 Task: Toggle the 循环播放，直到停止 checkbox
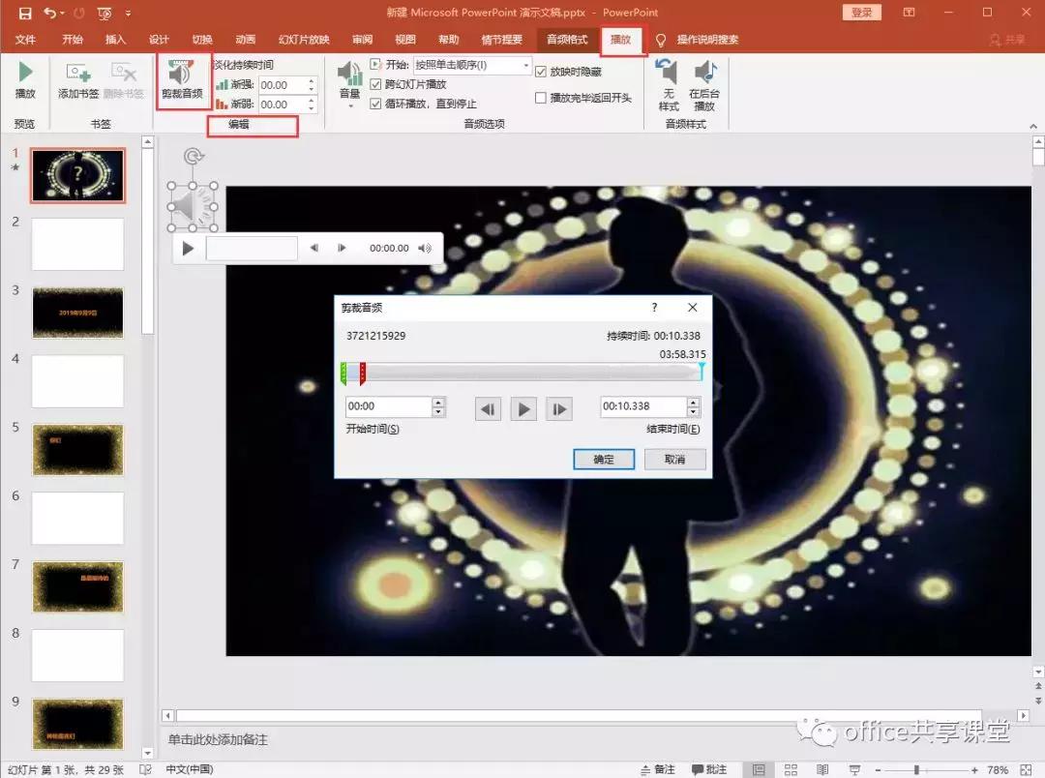(375, 104)
